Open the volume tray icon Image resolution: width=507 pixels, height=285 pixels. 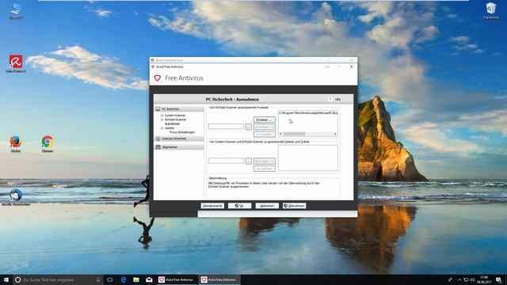click(x=472, y=279)
